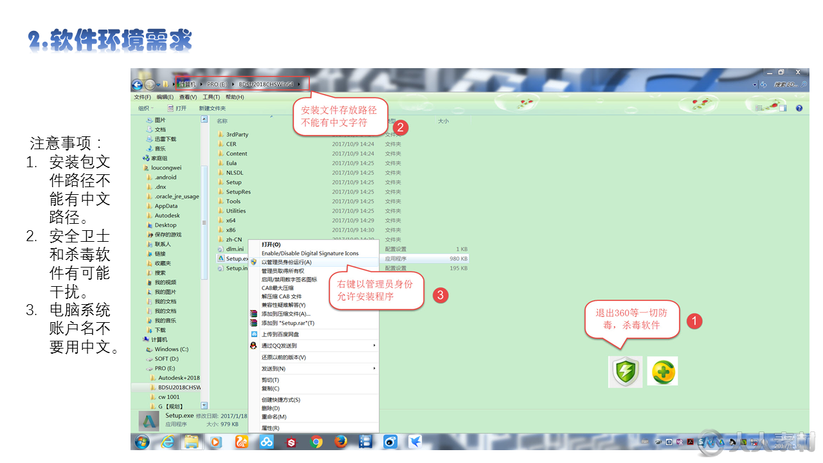The image size is (823, 463).
Task: Launch Firefox from the taskbar
Action: [x=341, y=442]
